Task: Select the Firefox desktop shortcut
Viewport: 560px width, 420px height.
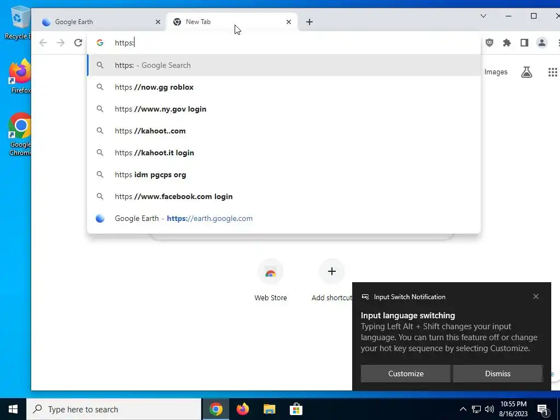Action: pos(20,77)
